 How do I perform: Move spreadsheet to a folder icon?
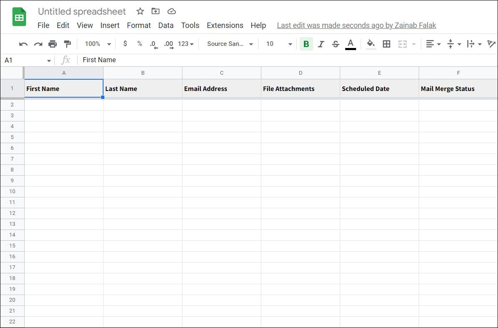coord(155,11)
